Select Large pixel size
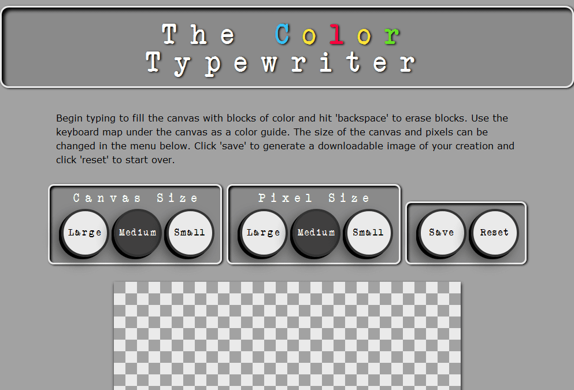 click(x=263, y=233)
